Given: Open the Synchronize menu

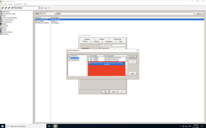Looking at the screenshot, I should 18,4.
